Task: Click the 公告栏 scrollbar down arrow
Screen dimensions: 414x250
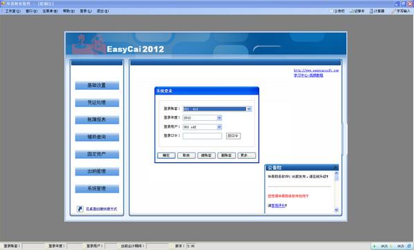Action: tap(337, 210)
